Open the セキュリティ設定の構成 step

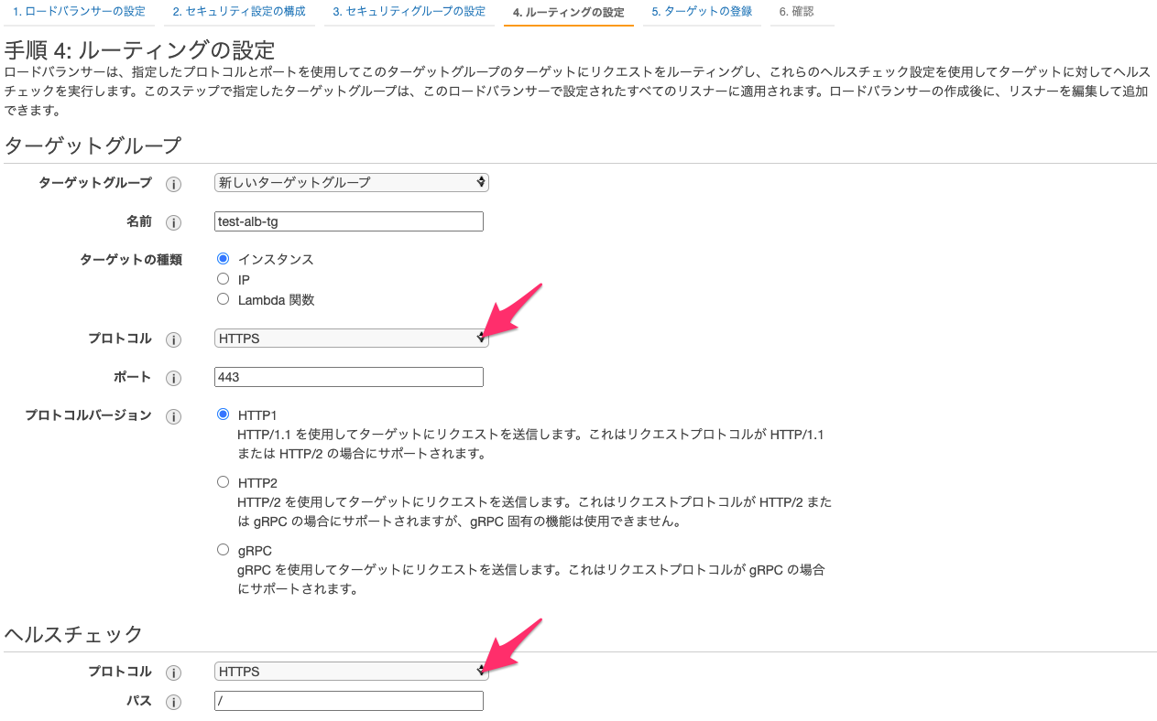click(239, 11)
